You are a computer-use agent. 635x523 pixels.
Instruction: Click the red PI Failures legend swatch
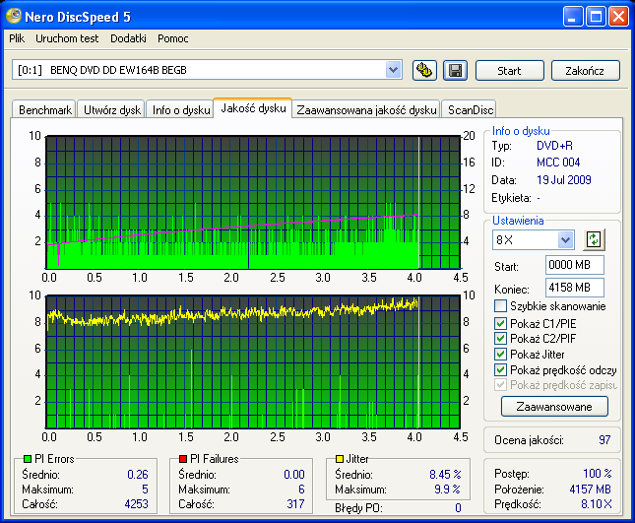(x=183, y=459)
